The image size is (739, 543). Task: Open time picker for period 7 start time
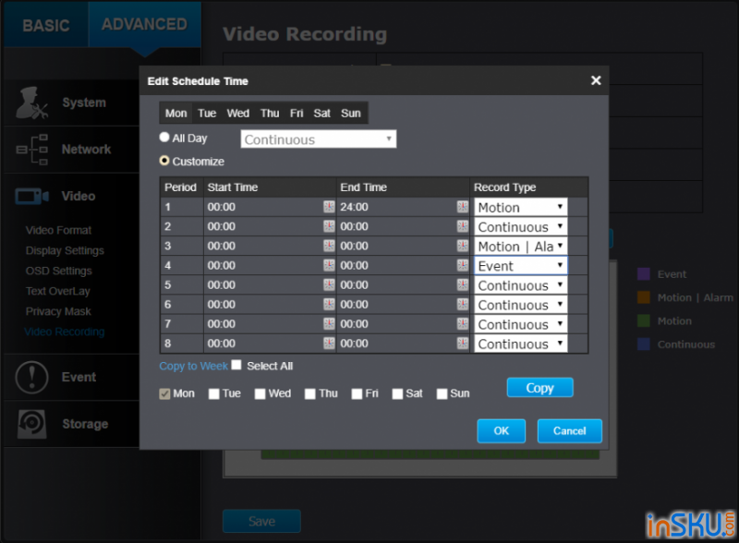(x=329, y=323)
